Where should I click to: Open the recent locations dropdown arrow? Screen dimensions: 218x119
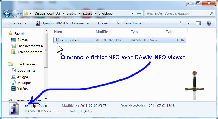(x=21, y=14)
